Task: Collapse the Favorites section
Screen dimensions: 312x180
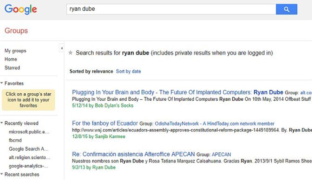Action: (2, 83)
